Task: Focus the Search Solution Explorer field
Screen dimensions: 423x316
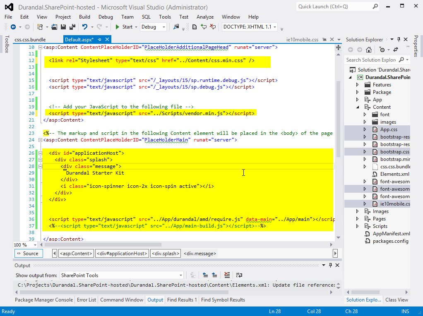Action: 371,60
